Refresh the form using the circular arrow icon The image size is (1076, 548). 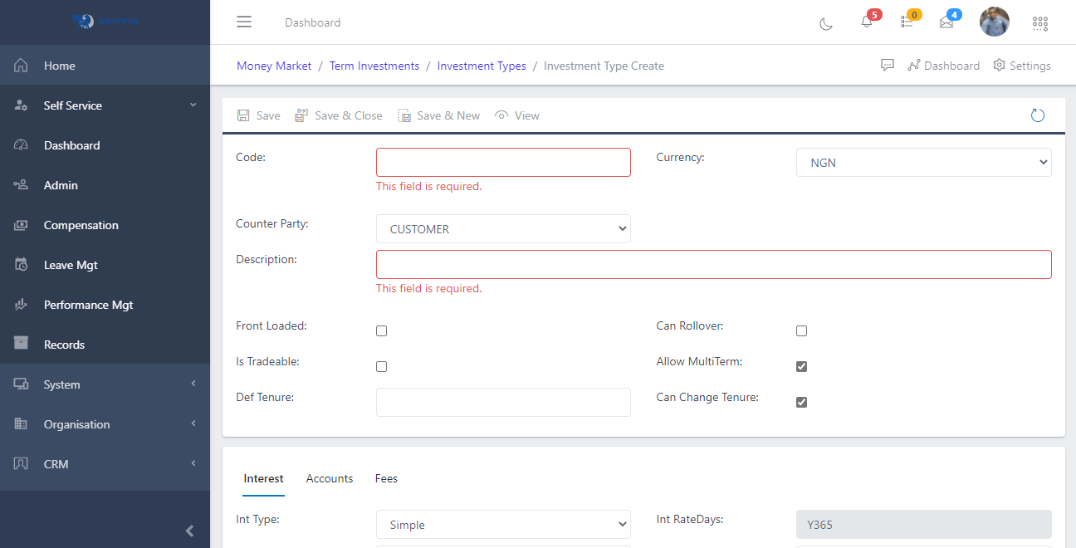tap(1037, 115)
